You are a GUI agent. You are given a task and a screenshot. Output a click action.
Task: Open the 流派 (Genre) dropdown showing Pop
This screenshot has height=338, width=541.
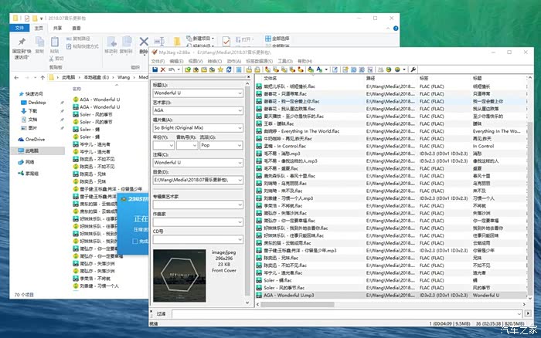coord(240,144)
